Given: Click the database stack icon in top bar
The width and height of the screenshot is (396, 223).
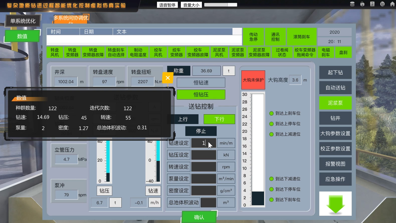Looking at the screenshot, I should pos(352,4).
